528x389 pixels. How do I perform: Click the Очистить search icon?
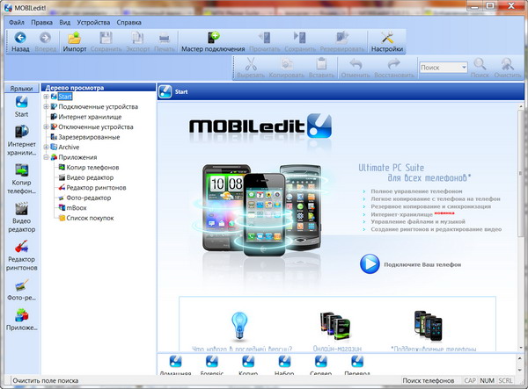(508, 63)
